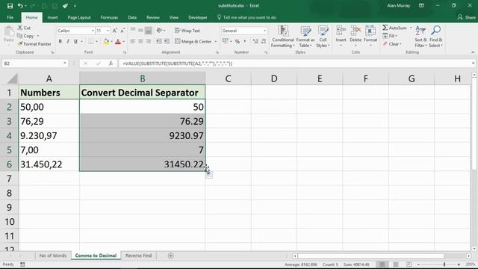
Task: Click the Save icon in Quick Access
Action: (x=10, y=6)
